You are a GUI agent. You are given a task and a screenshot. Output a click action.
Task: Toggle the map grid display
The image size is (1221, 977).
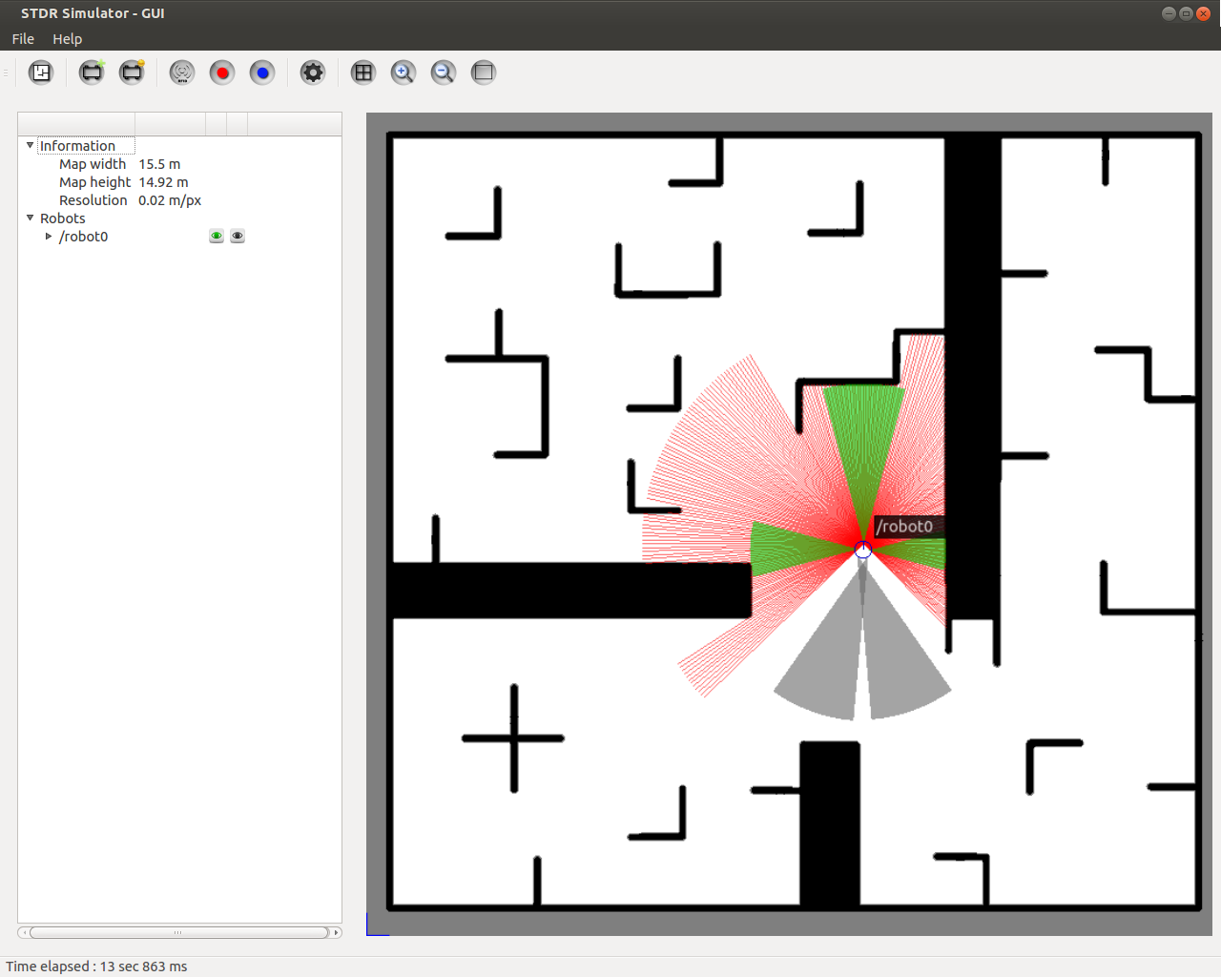tap(363, 73)
